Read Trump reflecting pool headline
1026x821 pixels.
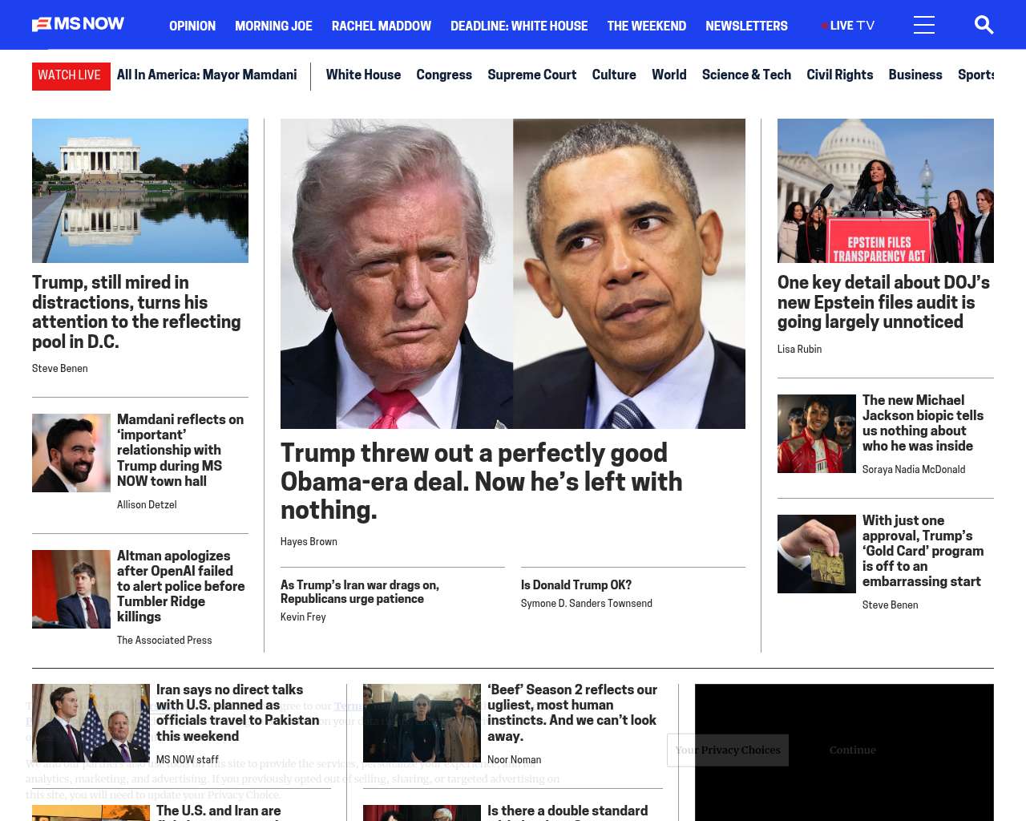pyautogui.click(x=136, y=312)
